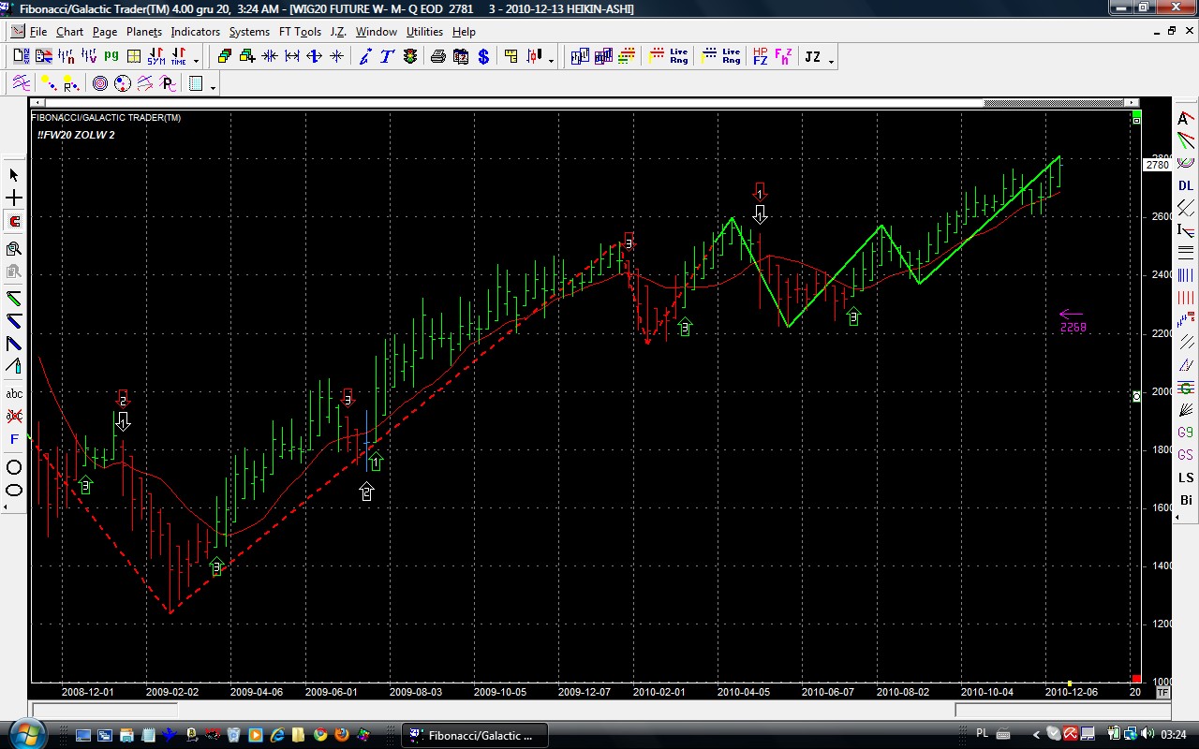Click the 2780 price label on axis
The width and height of the screenshot is (1199, 749).
1157,165
